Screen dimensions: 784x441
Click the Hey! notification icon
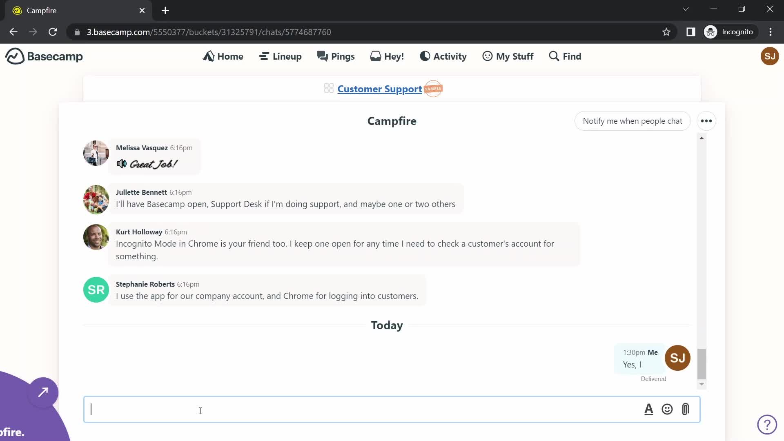point(388,56)
